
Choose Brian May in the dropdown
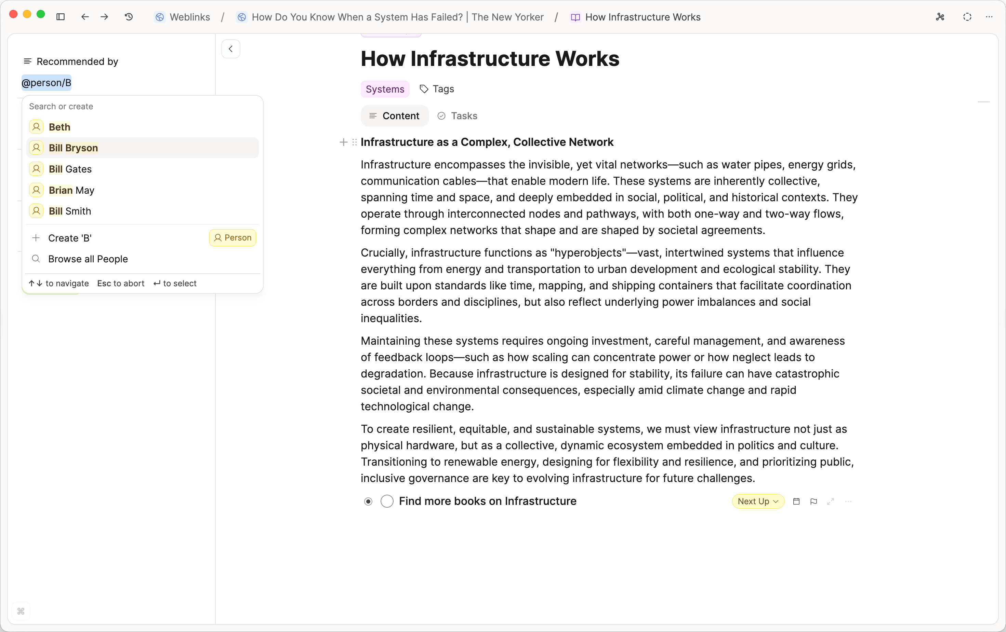[71, 190]
